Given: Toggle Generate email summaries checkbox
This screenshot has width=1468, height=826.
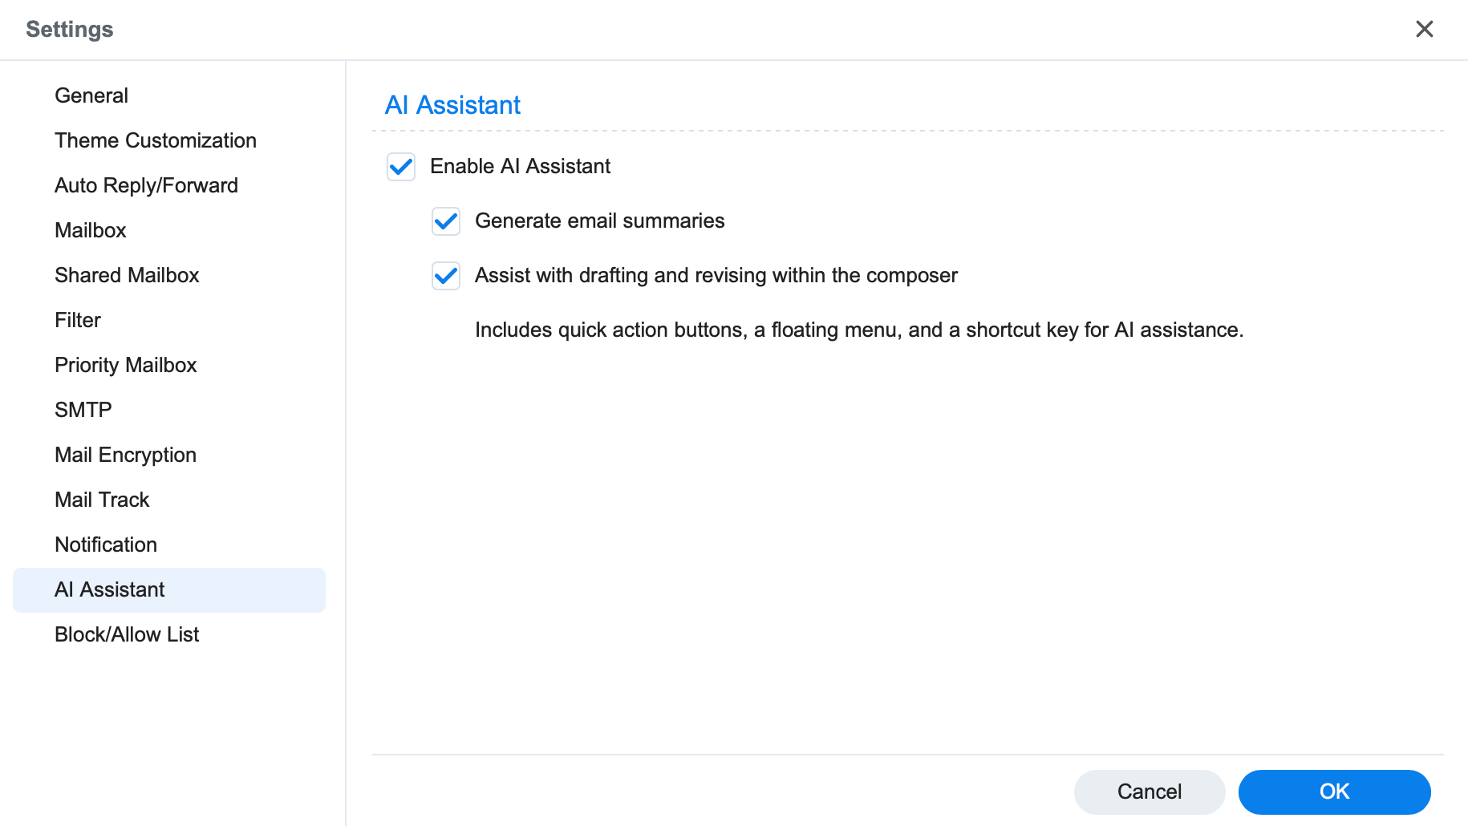Looking at the screenshot, I should point(446,221).
